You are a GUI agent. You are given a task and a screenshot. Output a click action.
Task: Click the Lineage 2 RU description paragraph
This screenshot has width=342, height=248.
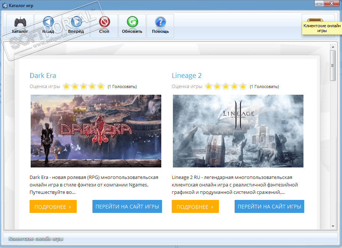pyautogui.click(x=235, y=185)
